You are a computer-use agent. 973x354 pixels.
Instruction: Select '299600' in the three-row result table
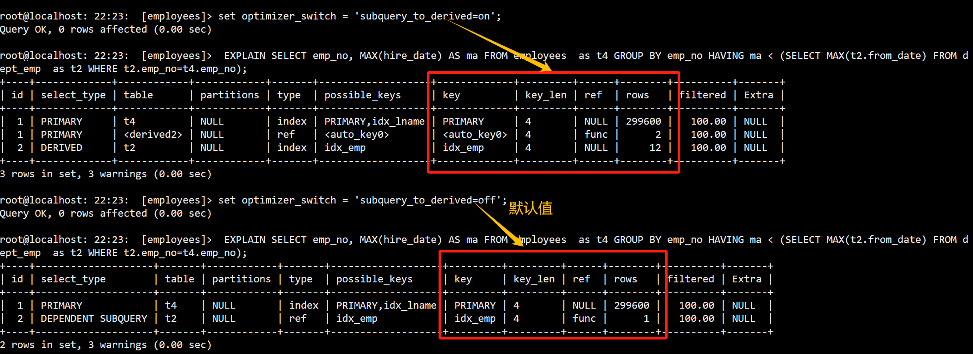pyautogui.click(x=644, y=121)
